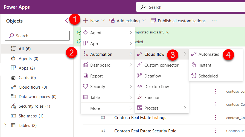Click the Function fx icon
The image size is (245, 137).
coord(140,97)
